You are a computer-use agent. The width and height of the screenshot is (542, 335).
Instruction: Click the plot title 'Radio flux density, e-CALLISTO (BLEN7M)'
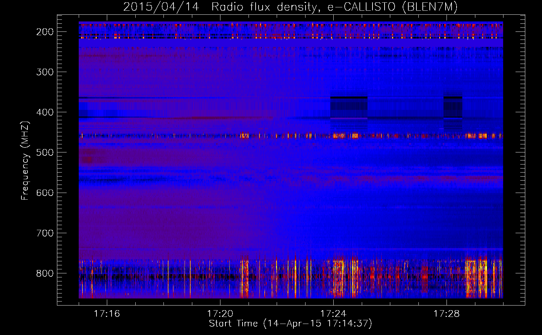coord(334,7)
